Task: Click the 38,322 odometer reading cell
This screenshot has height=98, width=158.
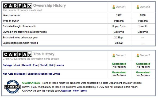Action: (119, 43)
